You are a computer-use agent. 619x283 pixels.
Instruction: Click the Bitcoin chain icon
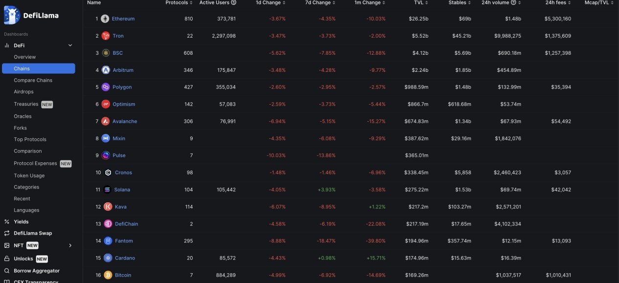click(x=108, y=275)
